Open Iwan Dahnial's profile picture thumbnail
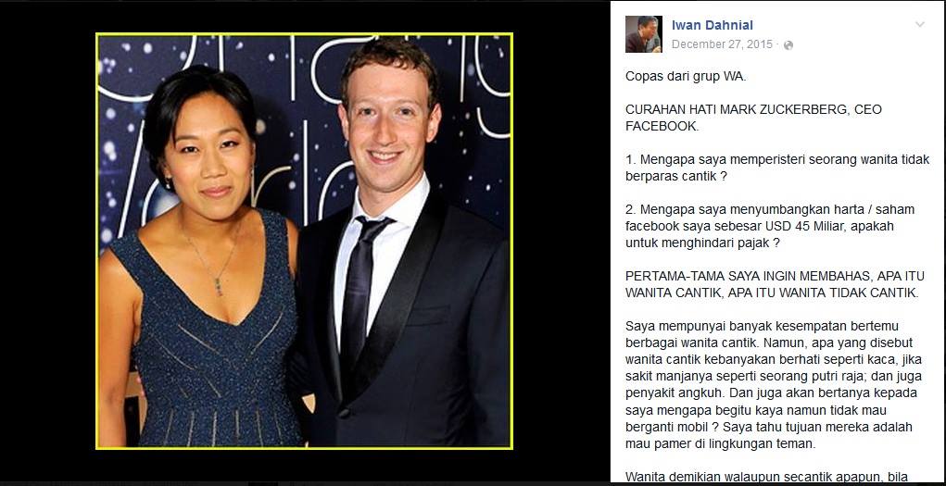Screen dimensions: 946x486 pyautogui.click(x=644, y=33)
